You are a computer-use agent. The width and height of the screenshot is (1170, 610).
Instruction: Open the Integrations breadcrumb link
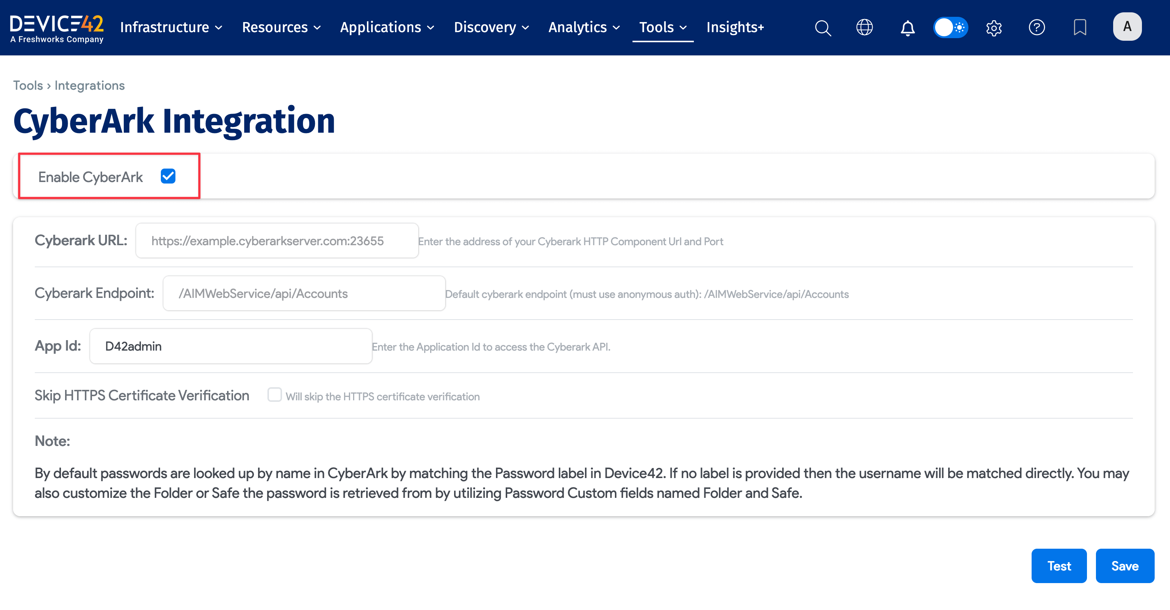pos(89,85)
